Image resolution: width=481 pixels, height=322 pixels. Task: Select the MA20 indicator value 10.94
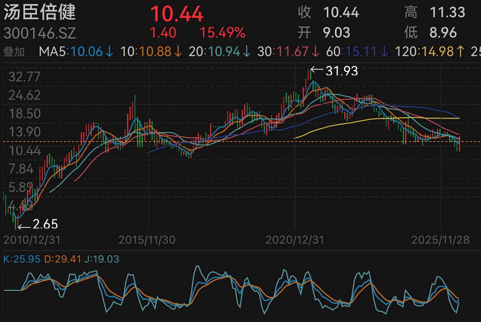click(x=224, y=52)
